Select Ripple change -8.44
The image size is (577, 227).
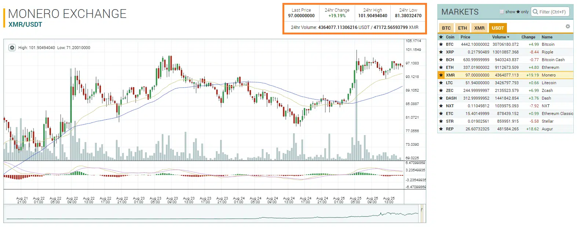click(534, 52)
